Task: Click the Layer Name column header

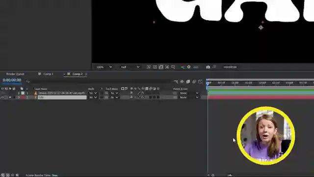Action: click(41, 88)
